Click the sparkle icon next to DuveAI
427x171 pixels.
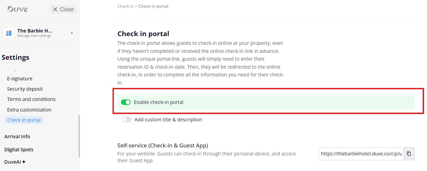point(24,162)
